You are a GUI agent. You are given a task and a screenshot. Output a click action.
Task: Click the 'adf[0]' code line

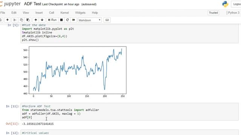coord(27,117)
